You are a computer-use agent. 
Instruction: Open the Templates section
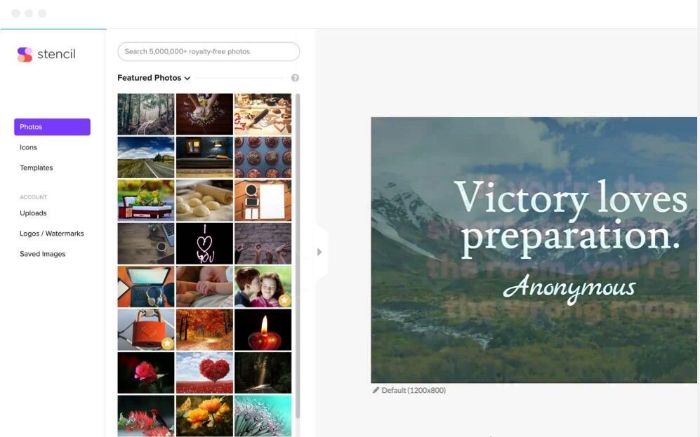tap(37, 168)
